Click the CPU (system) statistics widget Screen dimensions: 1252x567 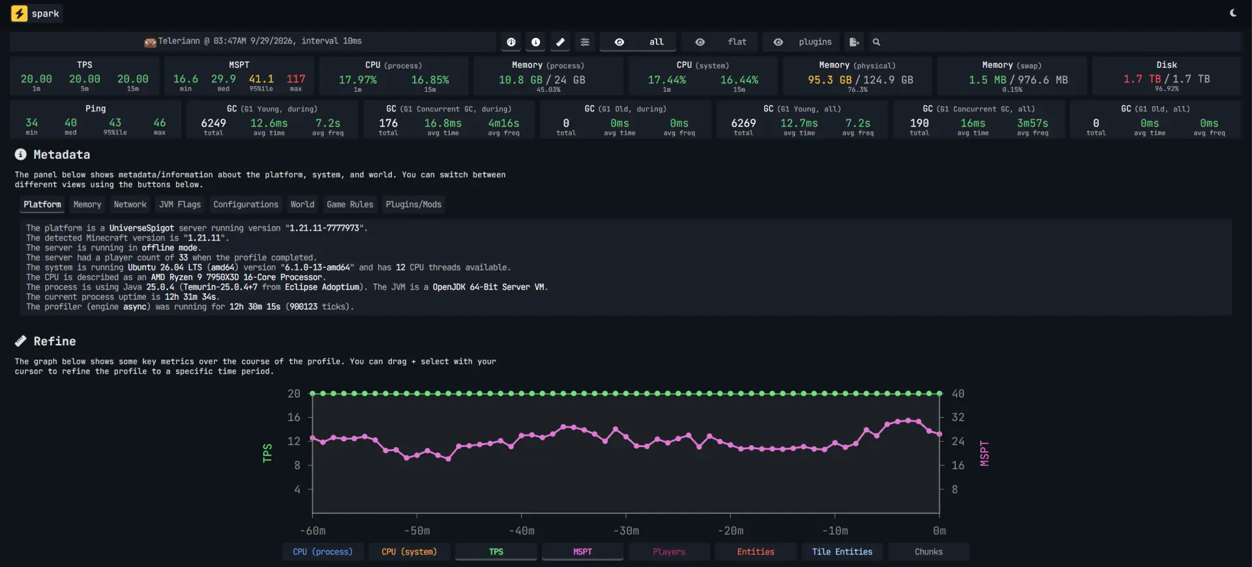(x=703, y=76)
